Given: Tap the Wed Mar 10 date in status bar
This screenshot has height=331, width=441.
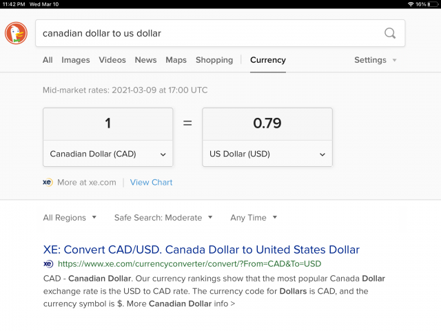Looking at the screenshot, I should pyautogui.click(x=44, y=4).
